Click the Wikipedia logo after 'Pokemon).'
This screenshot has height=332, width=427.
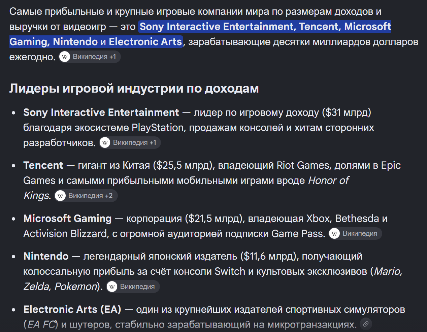coord(112,287)
